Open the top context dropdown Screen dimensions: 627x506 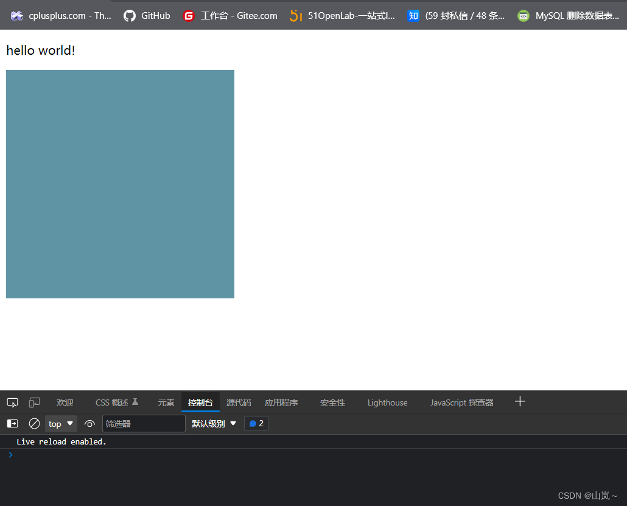coord(61,424)
